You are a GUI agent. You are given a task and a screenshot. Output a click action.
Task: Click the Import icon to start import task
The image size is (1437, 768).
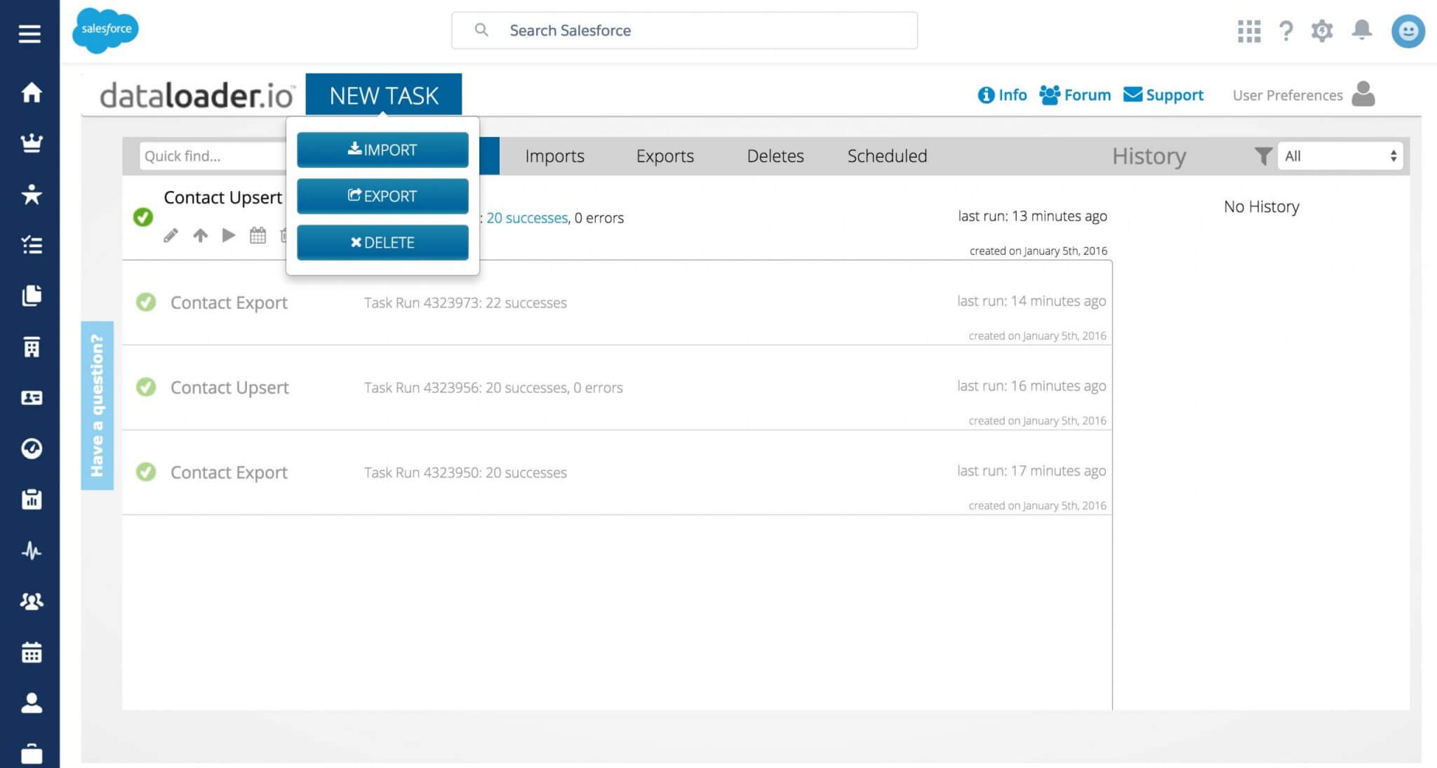(382, 150)
